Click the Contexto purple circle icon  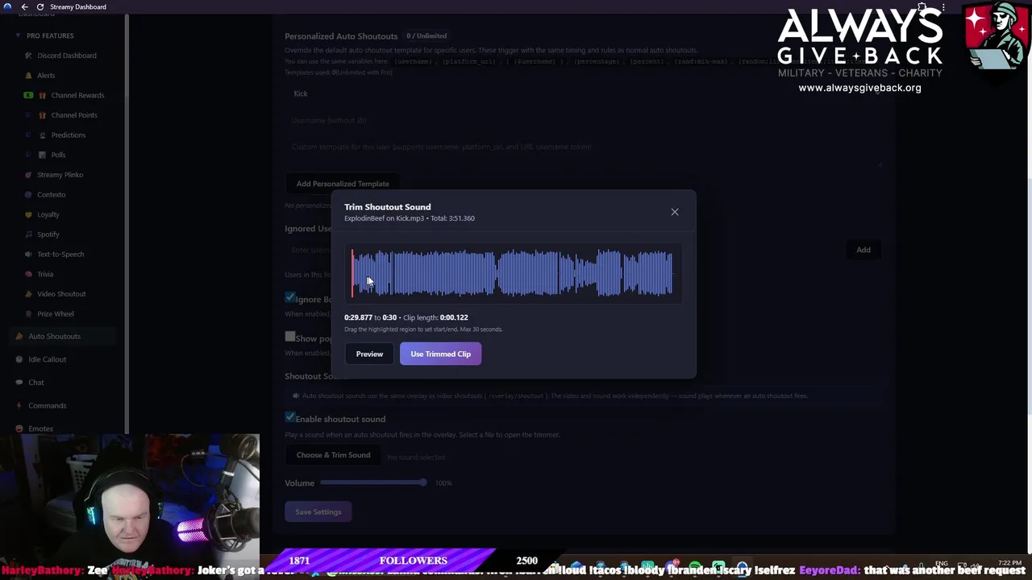(29, 194)
